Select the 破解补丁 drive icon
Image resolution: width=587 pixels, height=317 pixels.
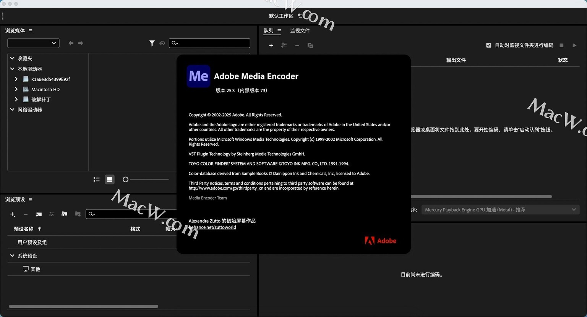(x=26, y=99)
